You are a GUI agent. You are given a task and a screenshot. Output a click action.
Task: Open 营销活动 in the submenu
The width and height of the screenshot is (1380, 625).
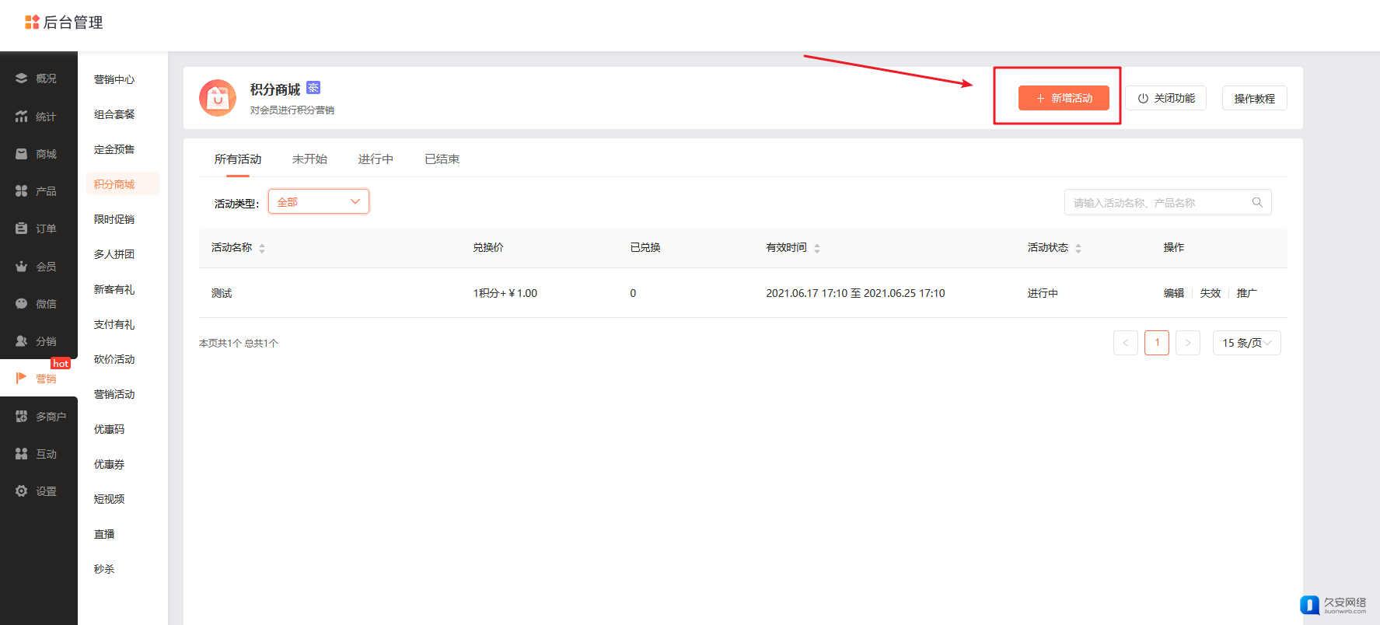(114, 394)
